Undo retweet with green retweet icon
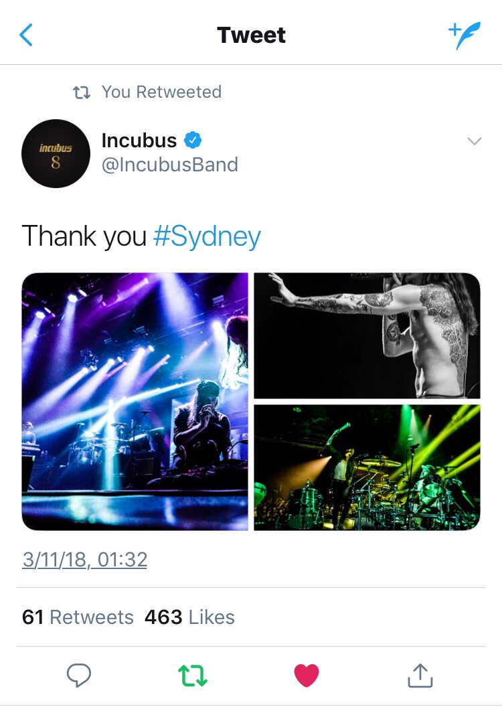 click(x=193, y=676)
